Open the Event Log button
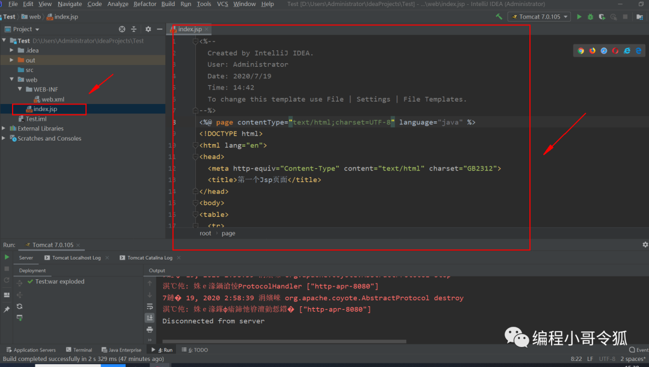 point(639,350)
